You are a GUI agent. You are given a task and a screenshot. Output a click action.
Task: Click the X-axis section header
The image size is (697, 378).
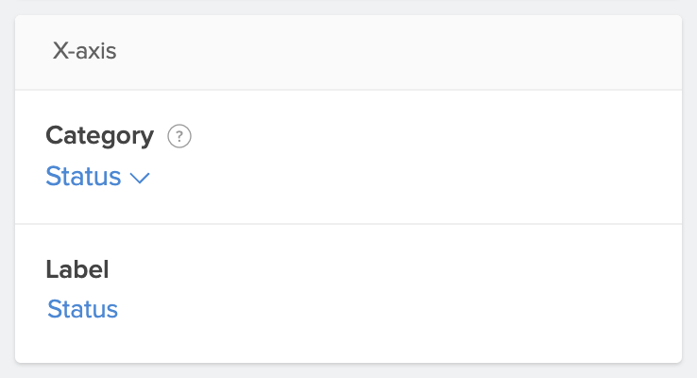[85, 51]
